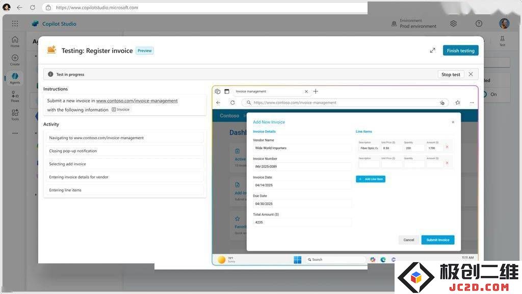Open the taskbar weather widget
The image size is (522, 294).
tap(227, 260)
